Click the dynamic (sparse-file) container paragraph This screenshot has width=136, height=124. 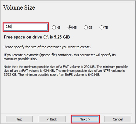pos(59,57)
